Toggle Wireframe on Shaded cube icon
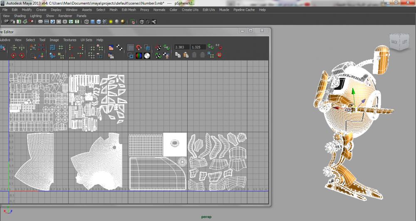Screen dimensions: 416x221 coord(99,22)
